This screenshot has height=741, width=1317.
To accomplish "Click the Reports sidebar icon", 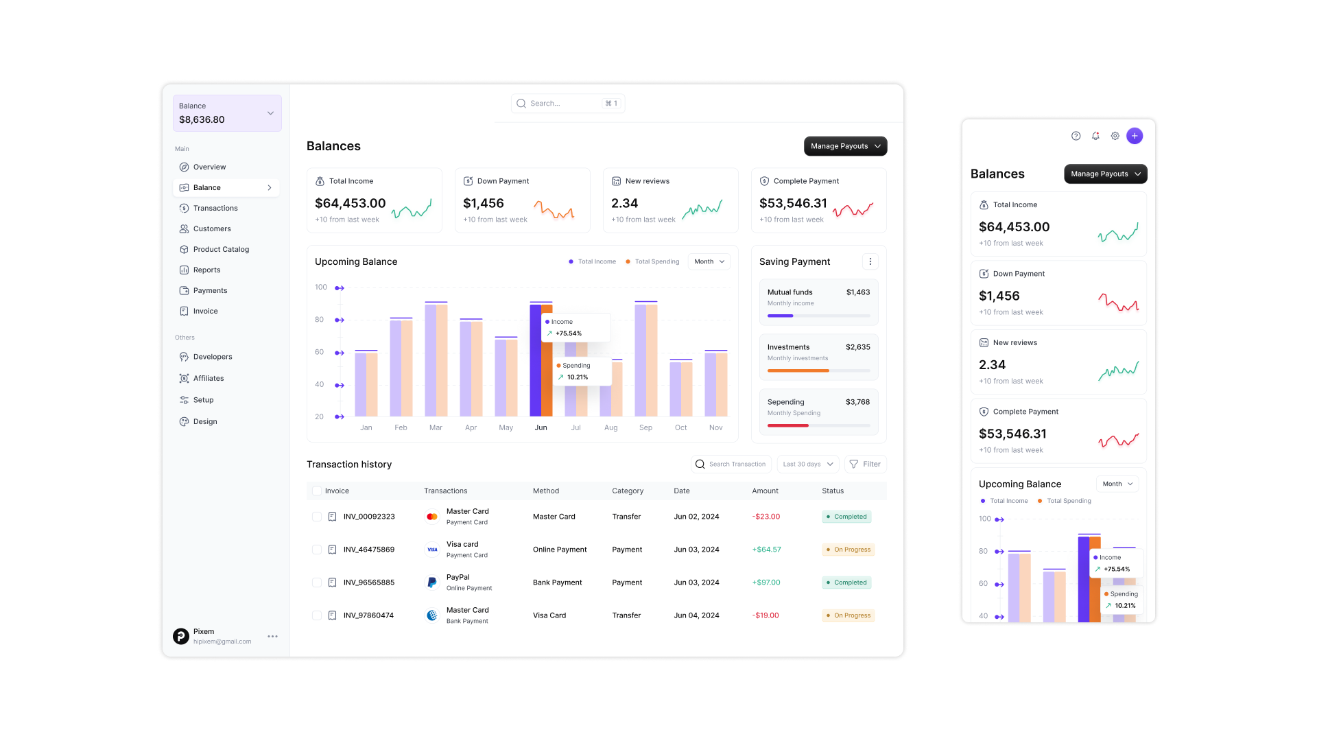I will (x=185, y=270).
